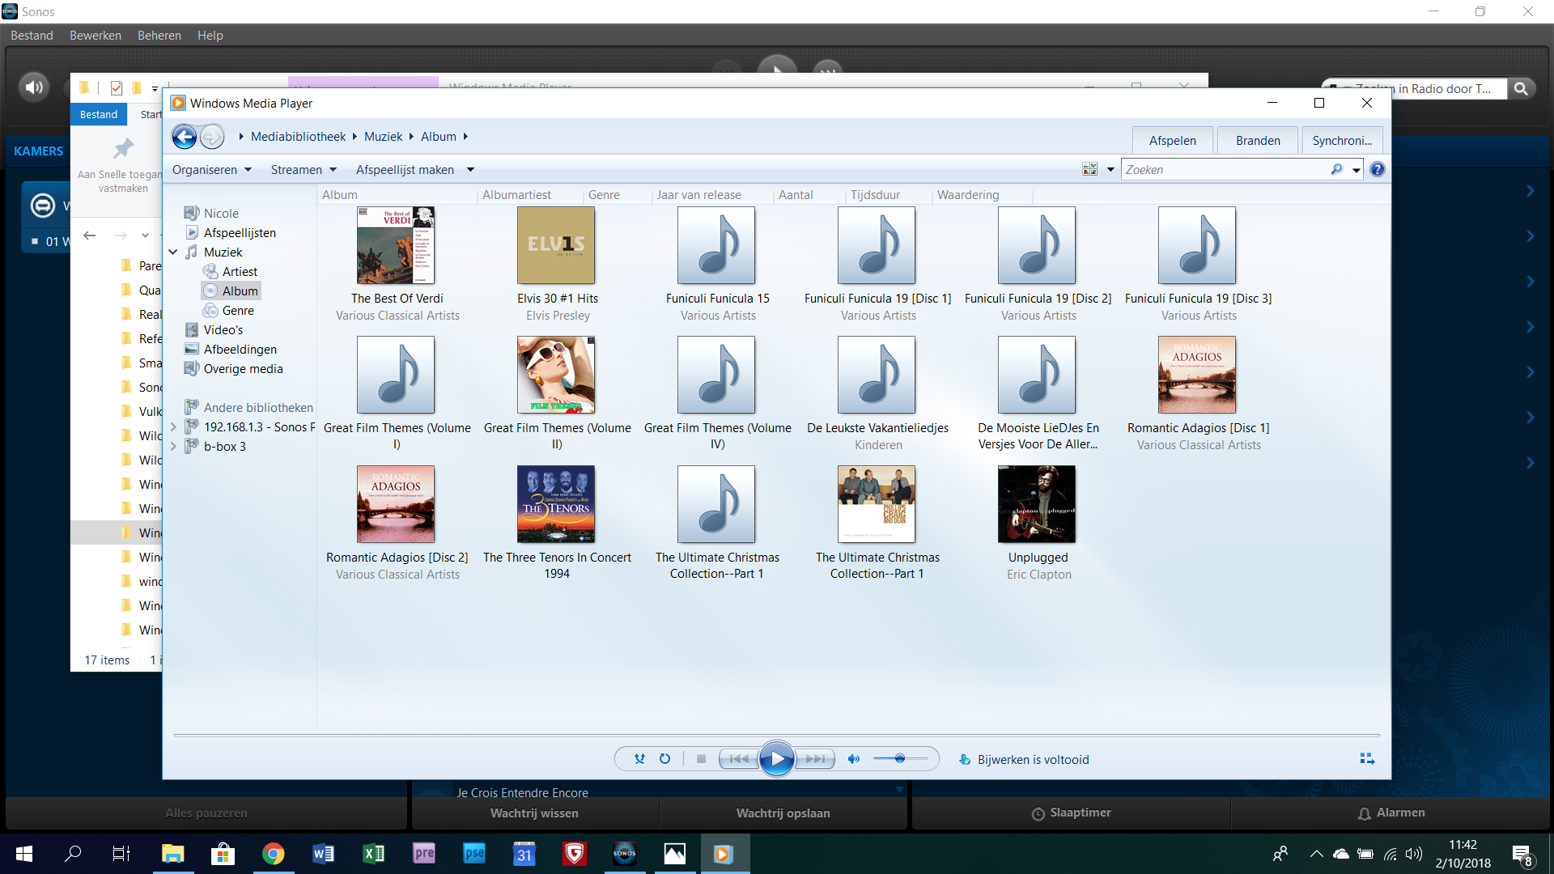This screenshot has width=1554, height=874.
Task: Open the Organiseren dropdown menu
Action: [x=212, y=170]
